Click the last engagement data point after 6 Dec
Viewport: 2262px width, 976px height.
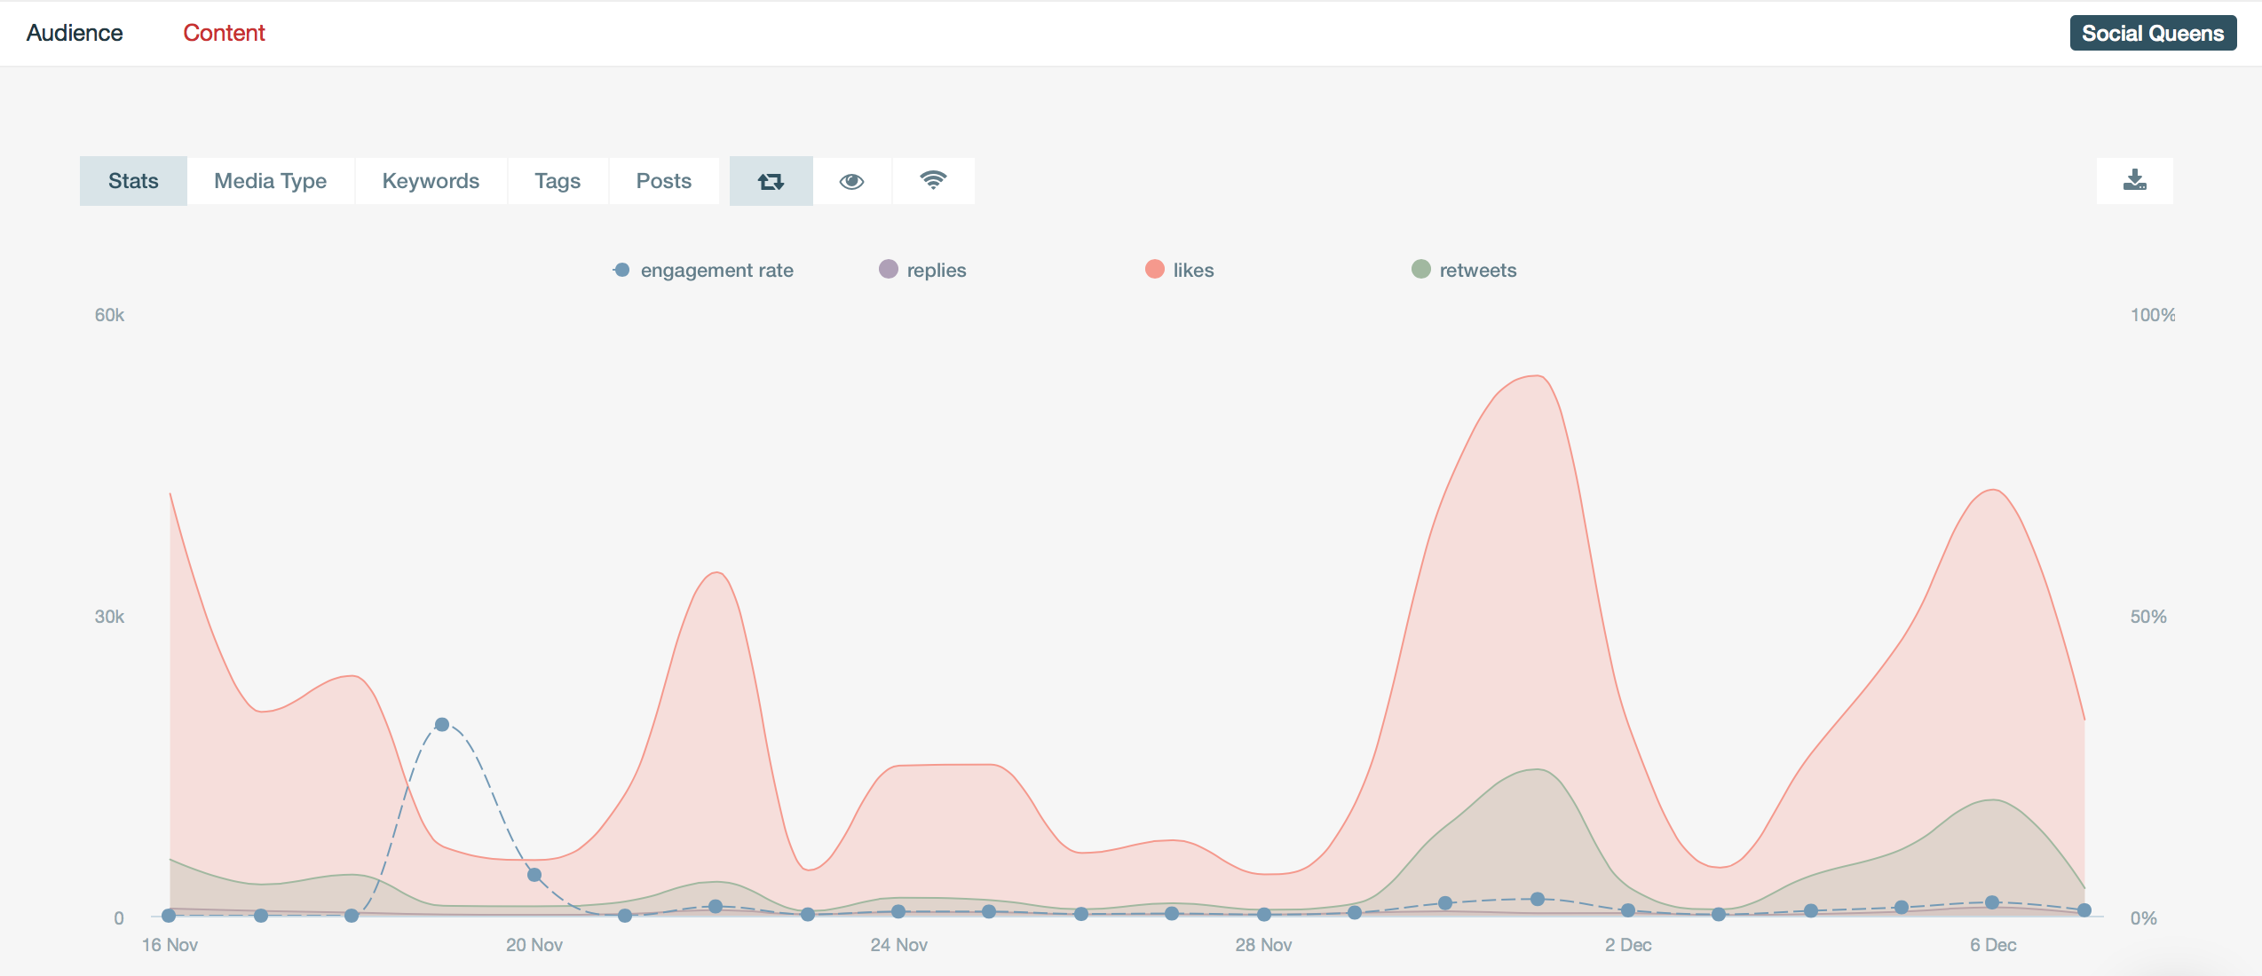pos(2084,910)
